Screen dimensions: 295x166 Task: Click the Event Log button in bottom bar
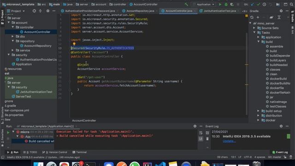(x=280, y=152)
